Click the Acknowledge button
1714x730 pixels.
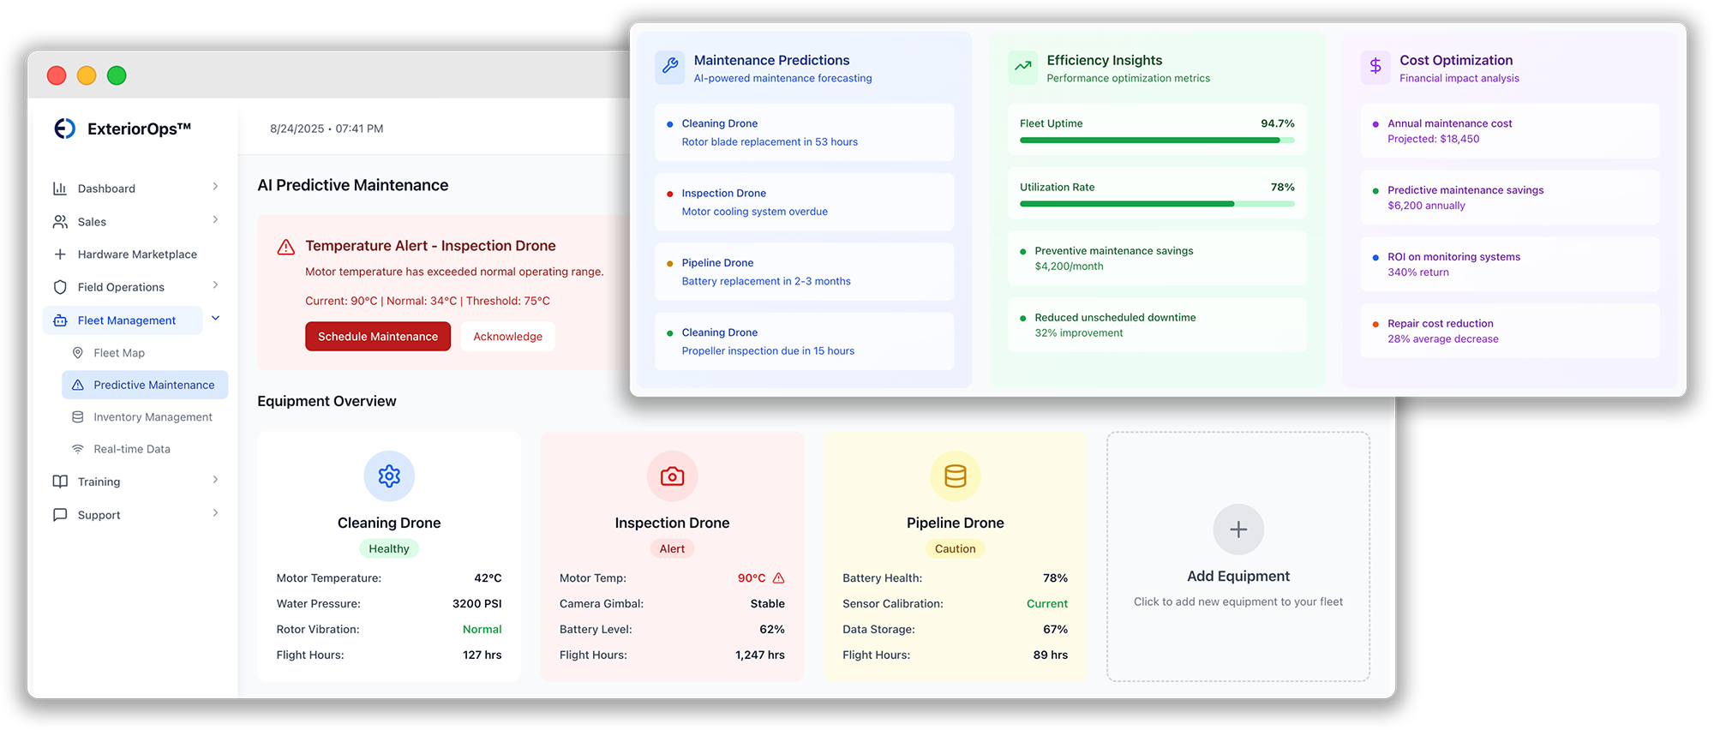tap(507, 337)
